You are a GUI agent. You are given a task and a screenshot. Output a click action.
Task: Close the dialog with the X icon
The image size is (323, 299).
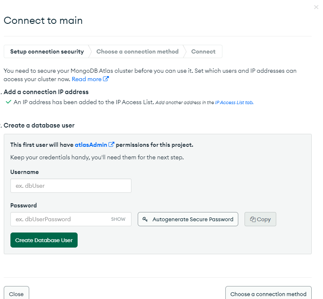coord(316,7)
